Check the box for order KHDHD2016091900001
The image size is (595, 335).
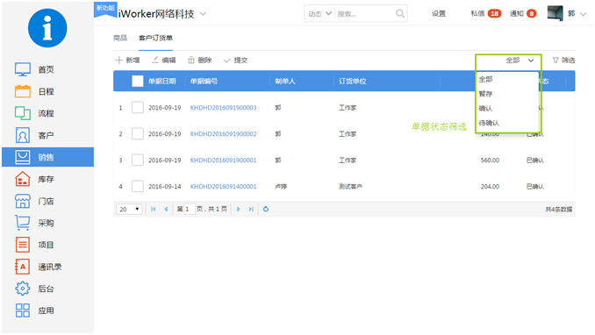click(138, 160)
